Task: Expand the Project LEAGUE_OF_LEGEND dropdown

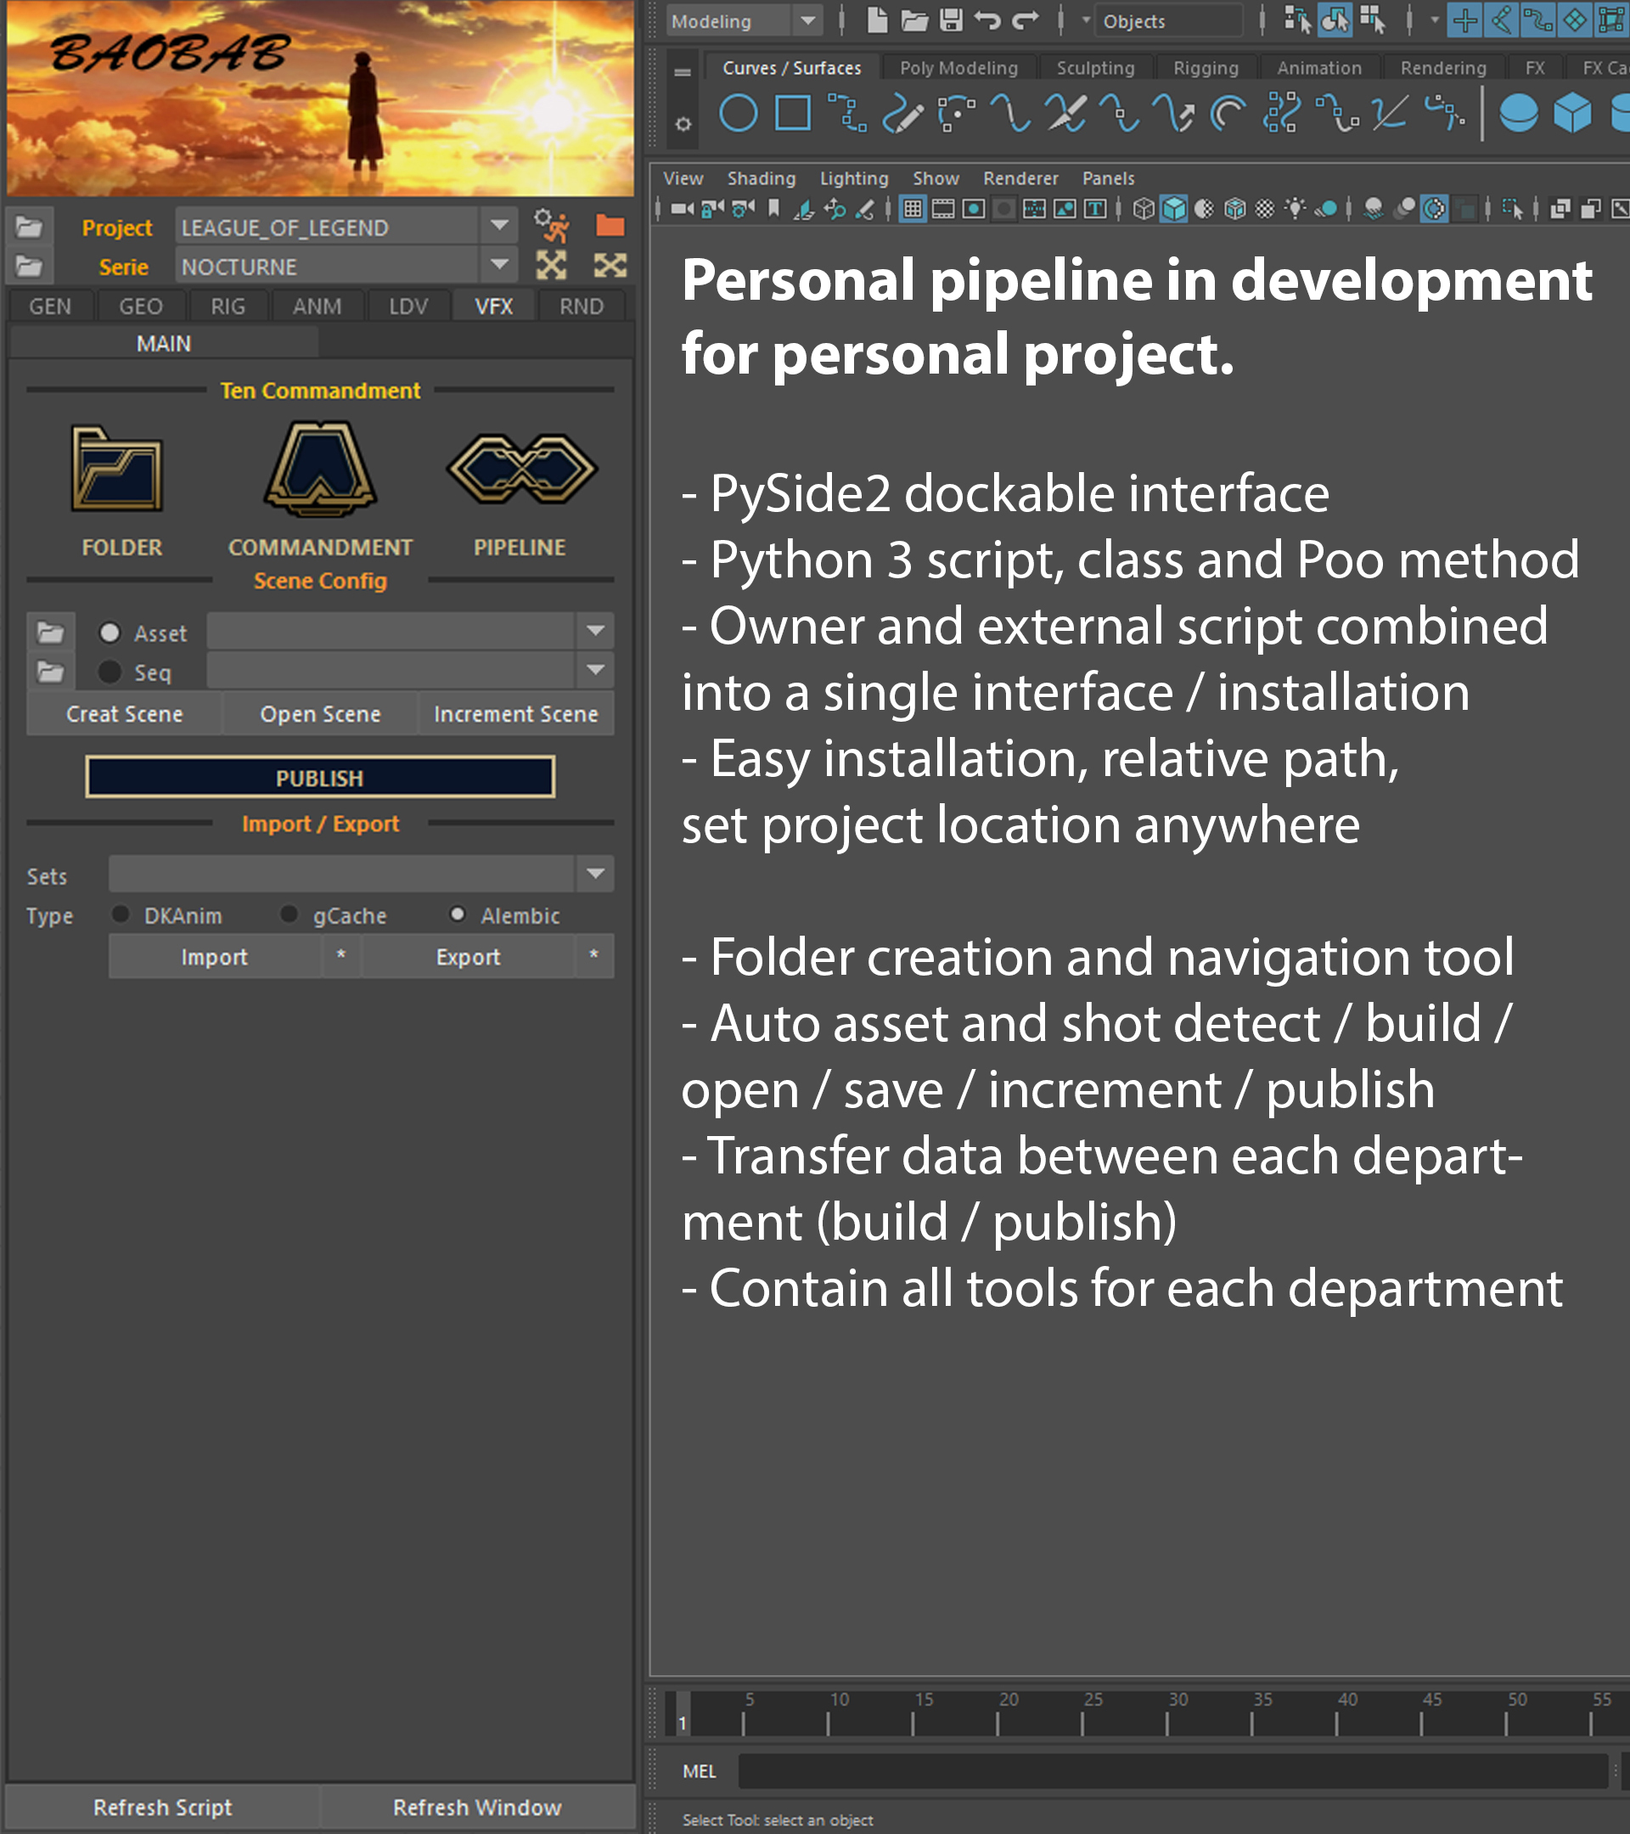Action: pos(500,226)
